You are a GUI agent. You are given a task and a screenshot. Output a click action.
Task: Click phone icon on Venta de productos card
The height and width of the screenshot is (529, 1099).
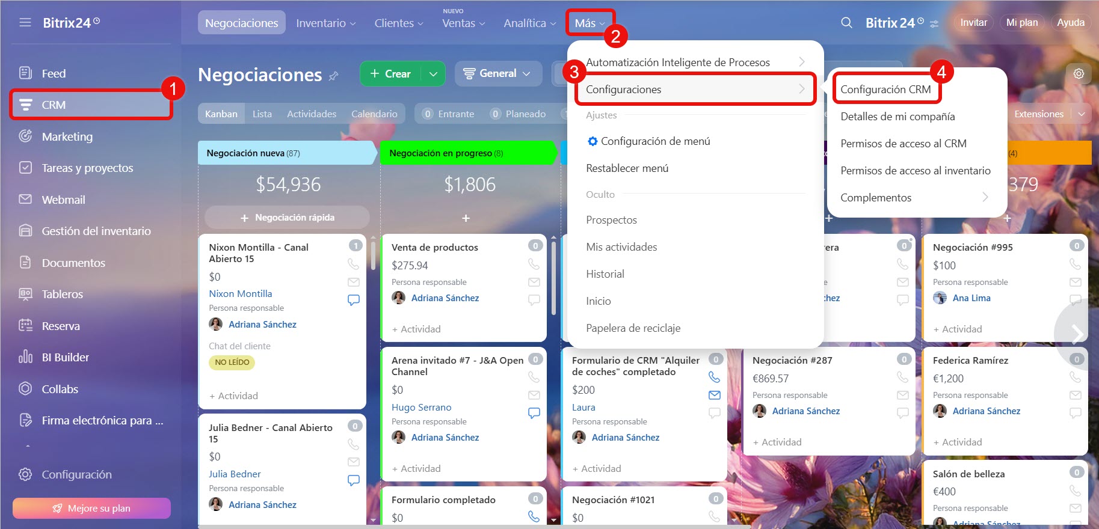coord(534,264)
